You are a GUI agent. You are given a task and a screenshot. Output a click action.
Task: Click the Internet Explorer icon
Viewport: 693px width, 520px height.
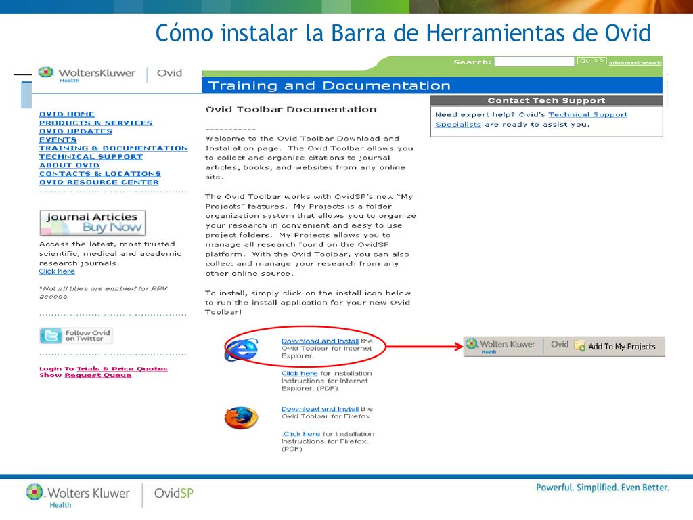pos(242,349)
